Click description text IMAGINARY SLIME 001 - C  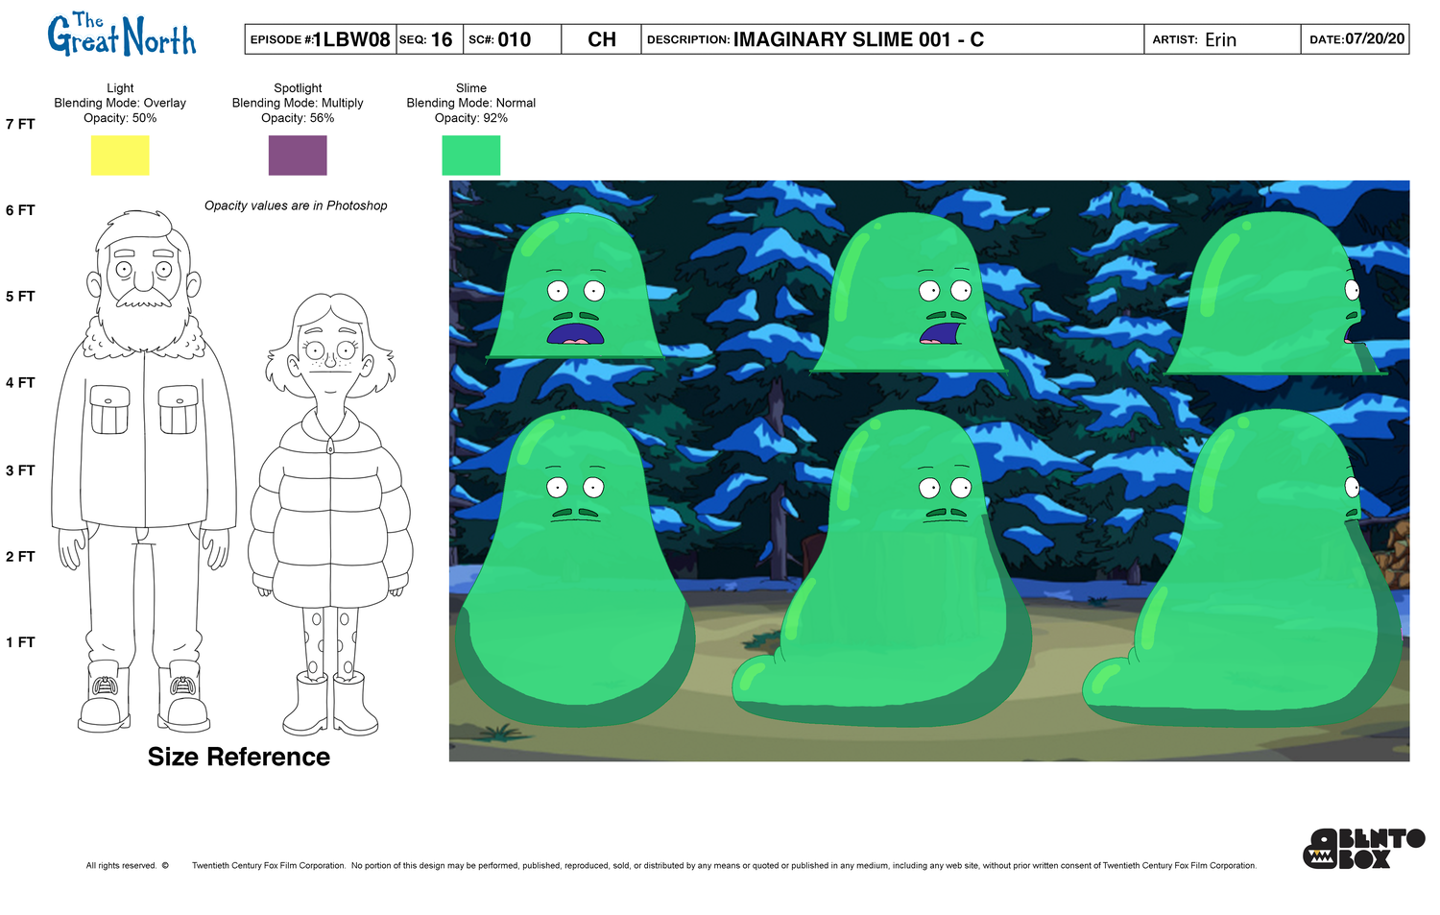point(858,39)
